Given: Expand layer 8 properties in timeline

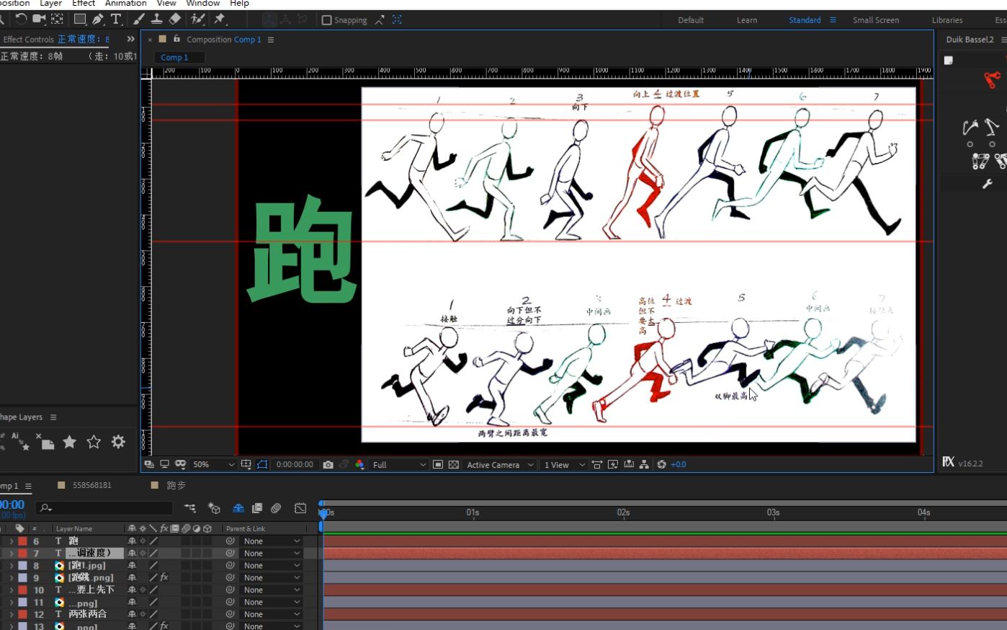Looking at the screenshot, I should [11, 566].
